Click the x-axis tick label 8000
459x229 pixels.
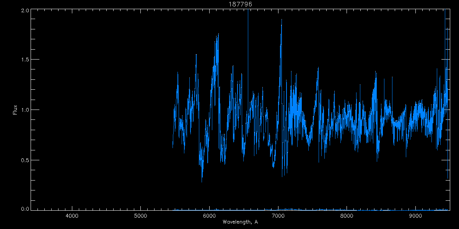pyautogui.click(x=347, y=216)
